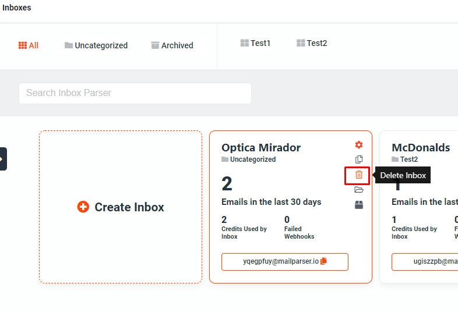Filter by Test1 category tab
Screen dimensions: 458x312
click(x=255, y=43)
